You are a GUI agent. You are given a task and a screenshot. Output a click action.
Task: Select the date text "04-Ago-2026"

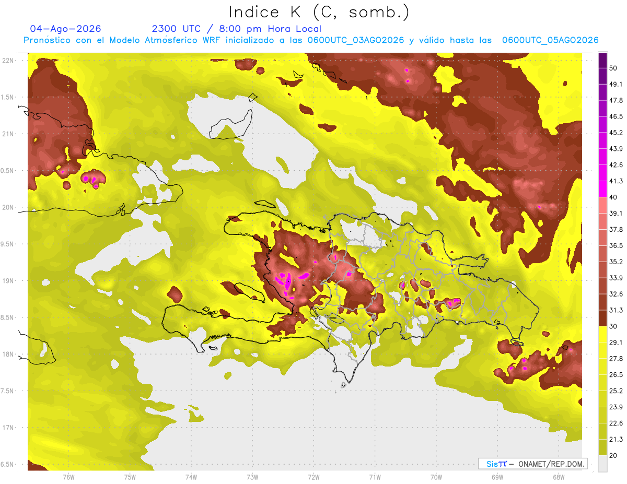point(66,29)
